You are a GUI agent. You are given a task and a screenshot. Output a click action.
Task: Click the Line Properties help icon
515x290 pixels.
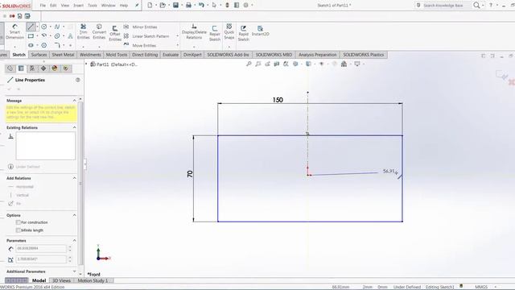point(78,80)
